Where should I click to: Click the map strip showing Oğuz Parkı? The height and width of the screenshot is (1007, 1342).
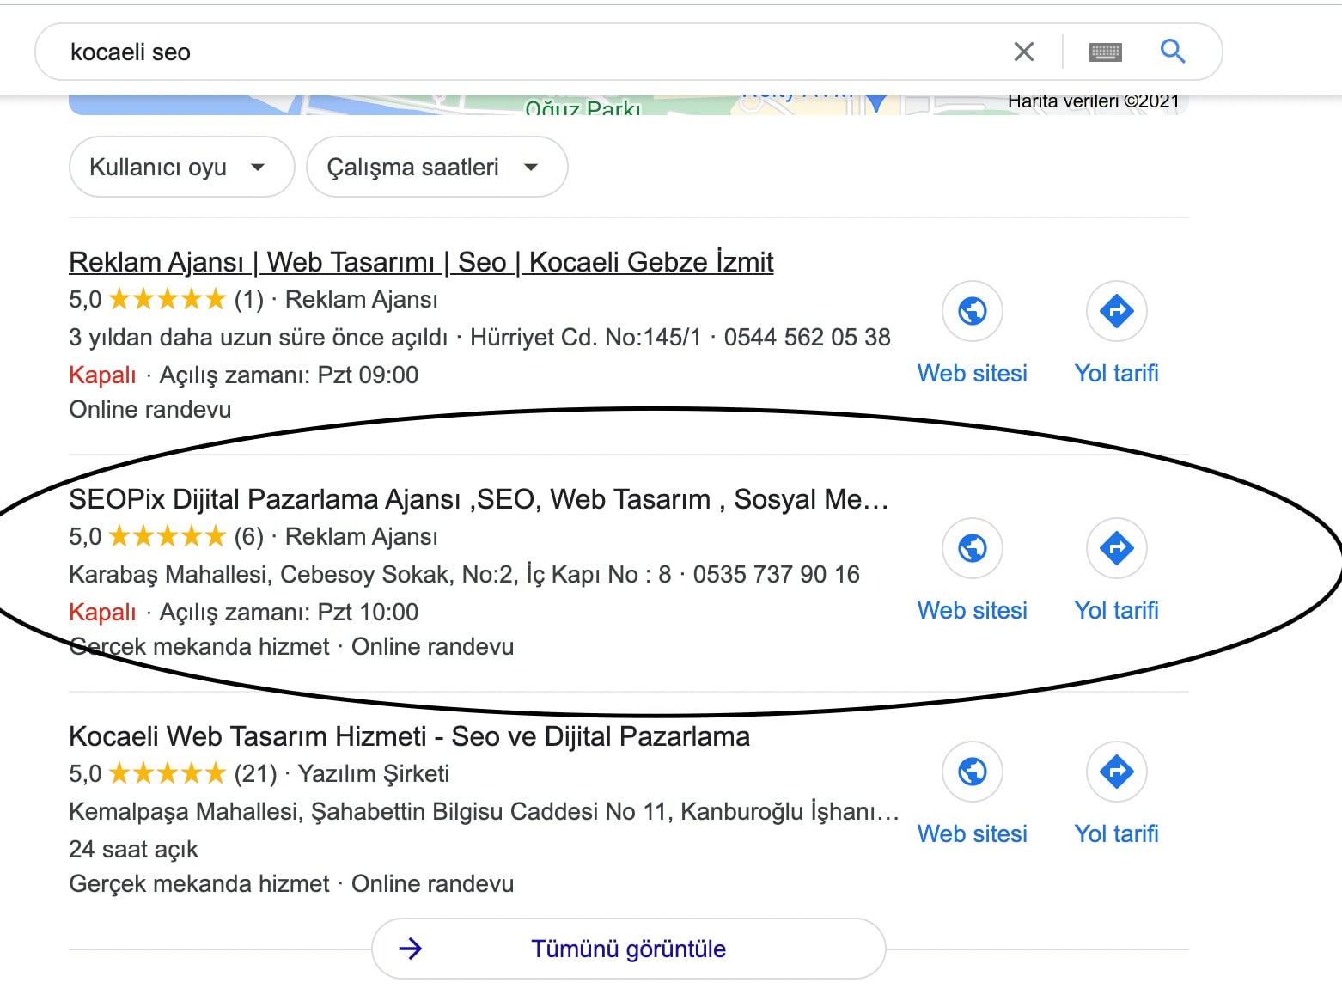tap(628, 105)
